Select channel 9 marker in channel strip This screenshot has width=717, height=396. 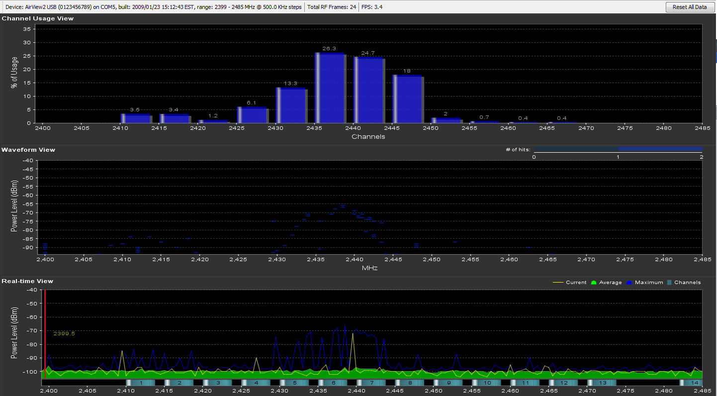point(448,383)
